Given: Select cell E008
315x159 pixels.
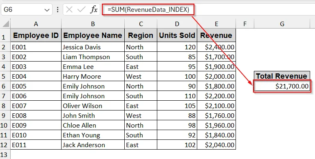Looking at the screenshot, I should [36, 116].
